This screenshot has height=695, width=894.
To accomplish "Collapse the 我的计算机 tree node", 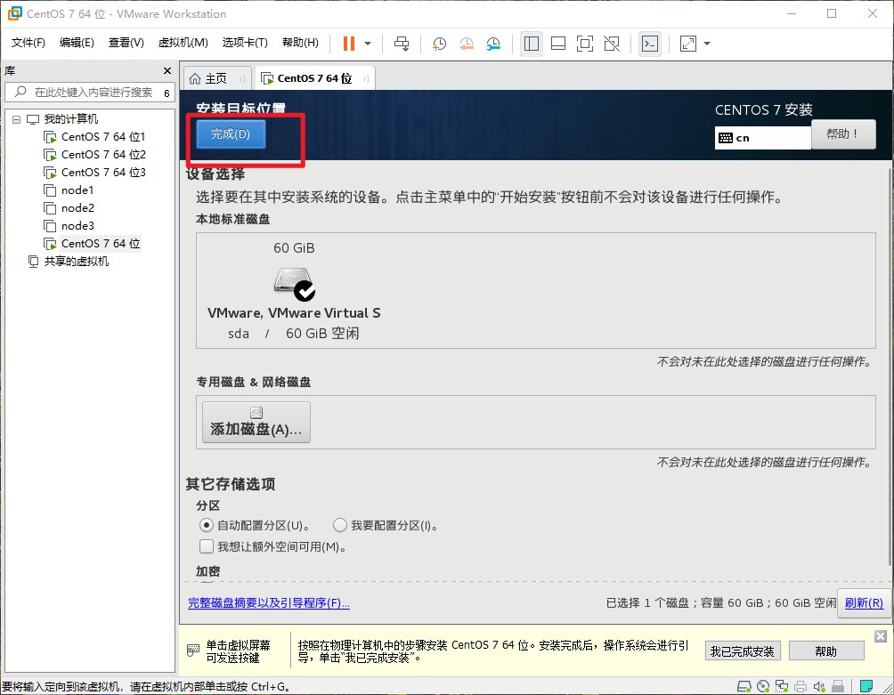I will pos(17,119).
